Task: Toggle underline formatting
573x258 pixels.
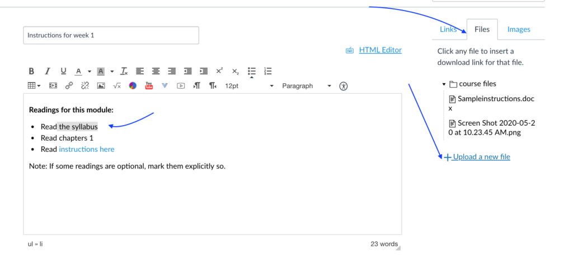Action: click(63, 71)
